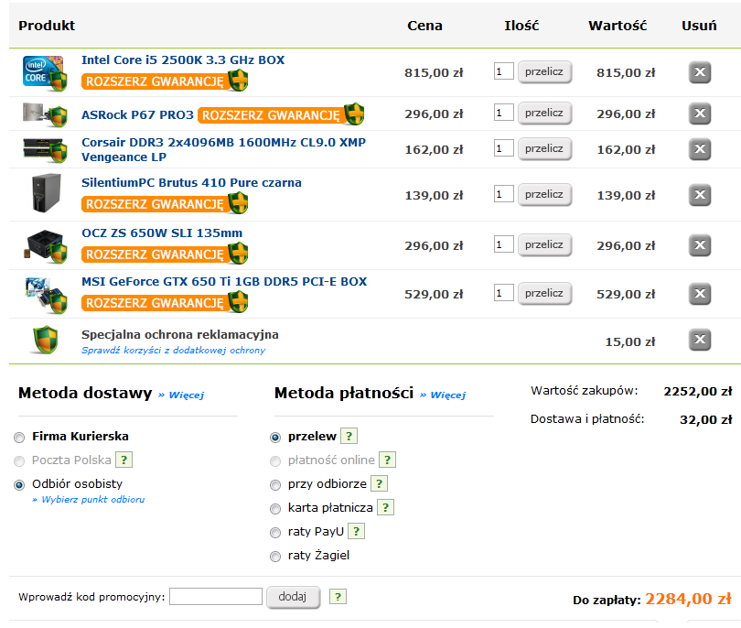741x628 pixels.
Task: Select raty Żagiel payment method
Action: pos(275,557)
